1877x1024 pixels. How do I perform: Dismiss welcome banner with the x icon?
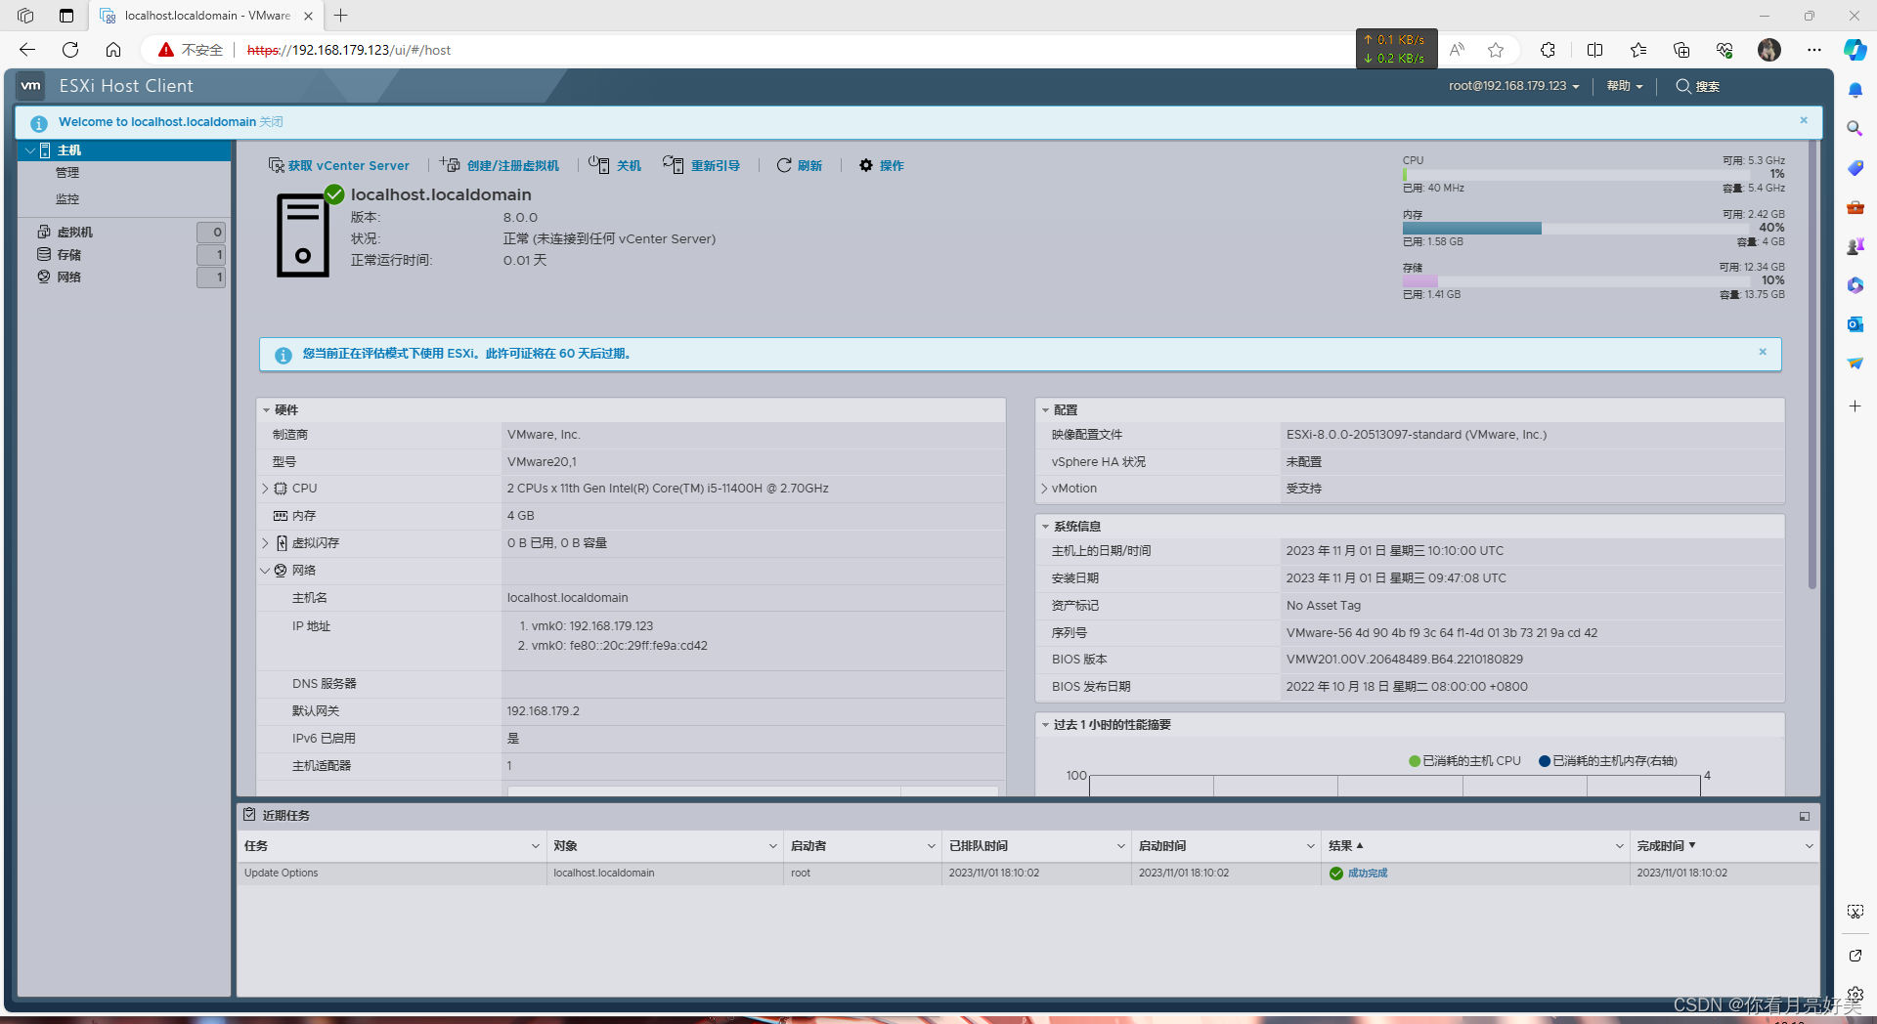pyautogui.click(x=1804, y=120)
